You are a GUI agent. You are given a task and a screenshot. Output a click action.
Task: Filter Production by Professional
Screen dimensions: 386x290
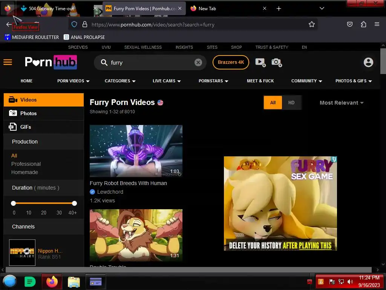click(x=26, y=164)
